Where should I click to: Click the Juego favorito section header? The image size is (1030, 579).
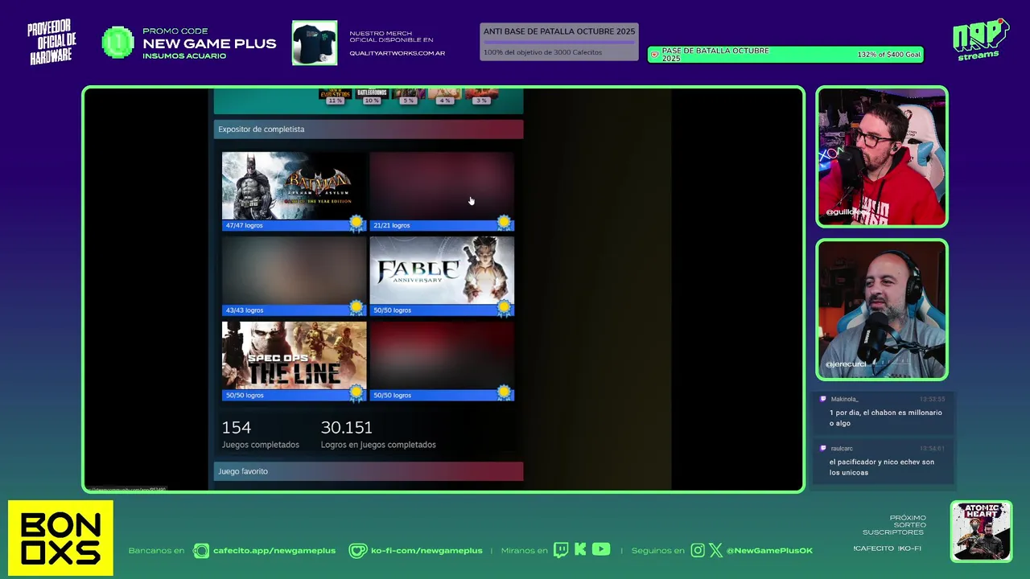click(x=369, y=471)
